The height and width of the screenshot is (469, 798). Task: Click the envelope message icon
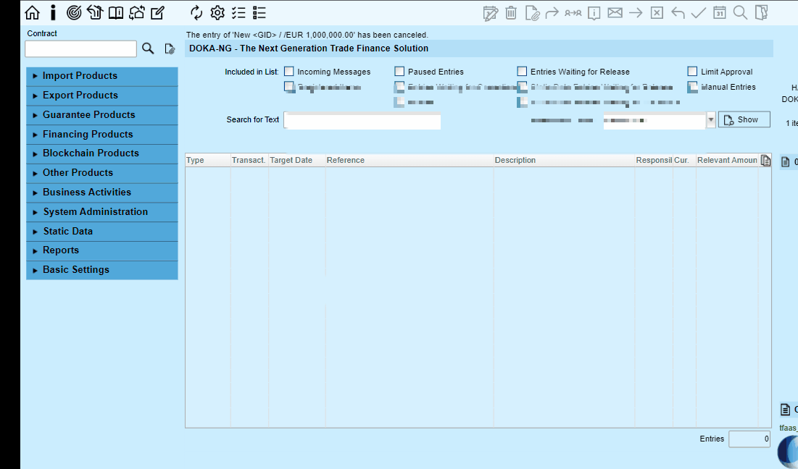[x=615, y=13]
